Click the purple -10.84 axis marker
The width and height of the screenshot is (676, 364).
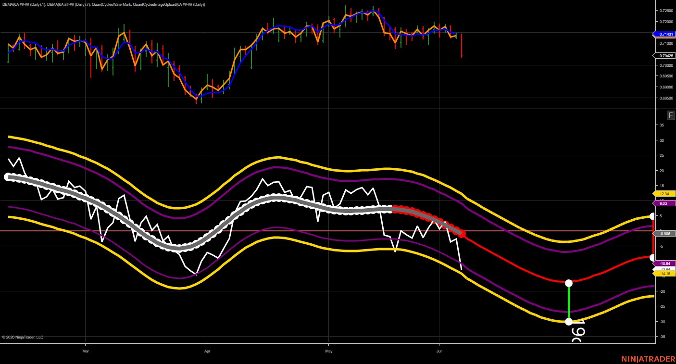click(664, 264)
